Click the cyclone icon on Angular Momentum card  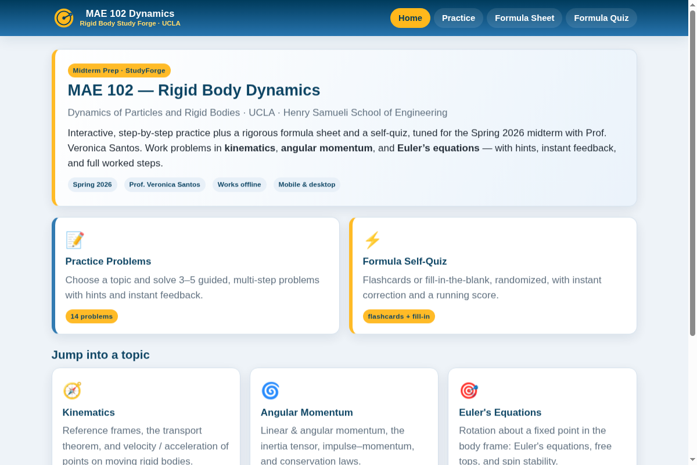tap(270, 391)
